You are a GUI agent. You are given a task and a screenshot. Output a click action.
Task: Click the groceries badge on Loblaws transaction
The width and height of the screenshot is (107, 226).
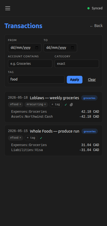(89, 98)
